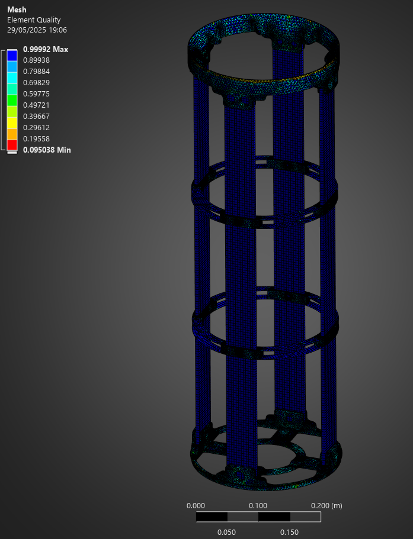Click the legend bracket on the left edge
Image resolution: width=413 pixels, height=539 pixels.
click(x=3, y=101)
